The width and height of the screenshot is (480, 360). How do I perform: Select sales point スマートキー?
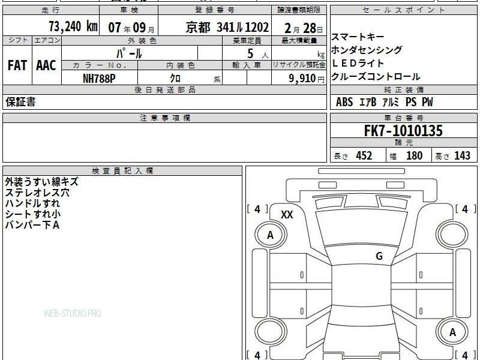pos(358,37)
